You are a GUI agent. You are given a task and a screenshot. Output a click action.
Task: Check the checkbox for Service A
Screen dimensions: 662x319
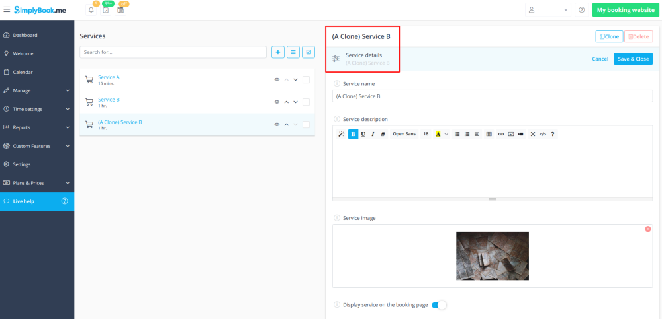coord(306,80)
